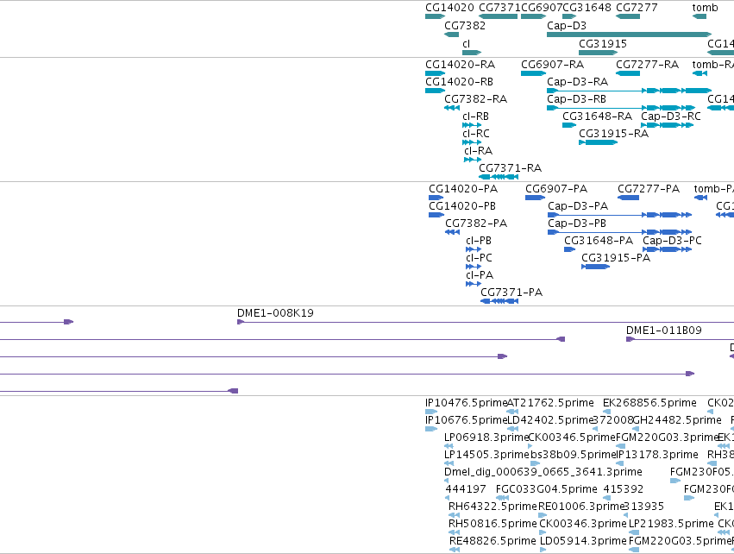Screen dimensions: 734x554
Task: Select protein cl-PB
Action: 479,240
